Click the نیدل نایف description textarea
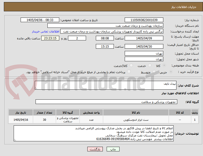This screenshot has width=203, height=156. pyautogui.click(x=106, y=85)
